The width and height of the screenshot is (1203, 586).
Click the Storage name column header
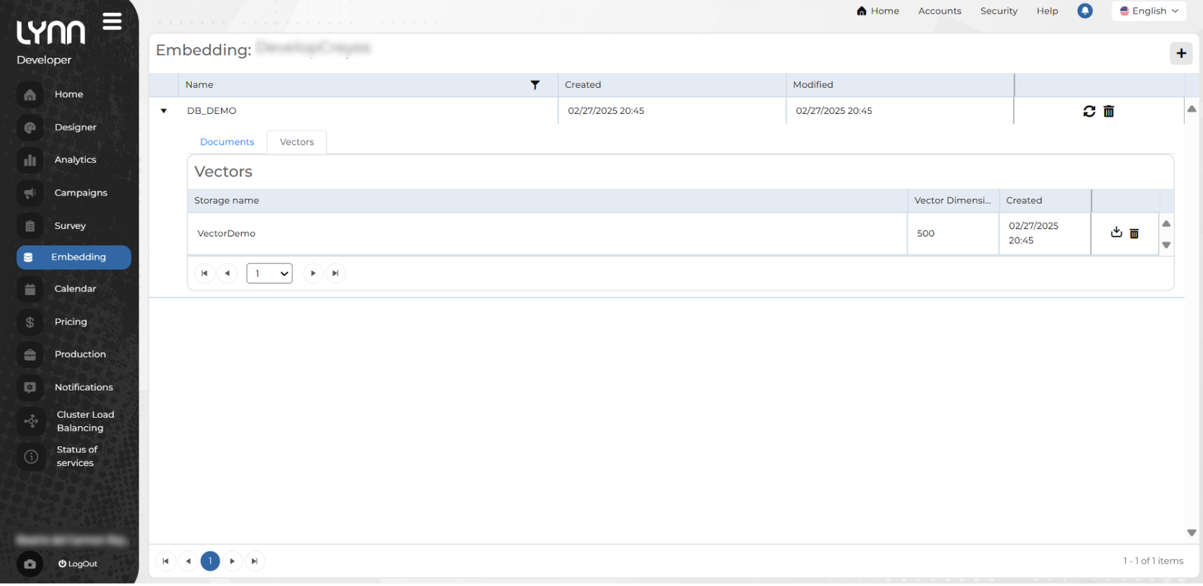coord(547,201)
